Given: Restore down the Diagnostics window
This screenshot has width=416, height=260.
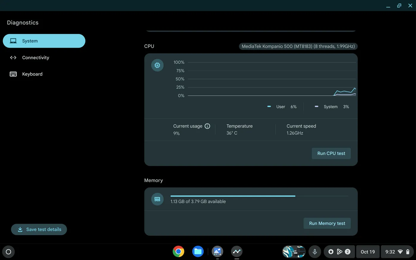Looking at the screenshot, I should pyautogui.click(x=399, y=6).
